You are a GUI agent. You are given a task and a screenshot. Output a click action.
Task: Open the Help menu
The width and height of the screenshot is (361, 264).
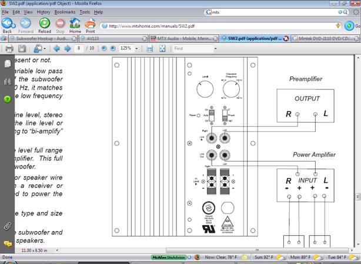[x=98, y=12]
